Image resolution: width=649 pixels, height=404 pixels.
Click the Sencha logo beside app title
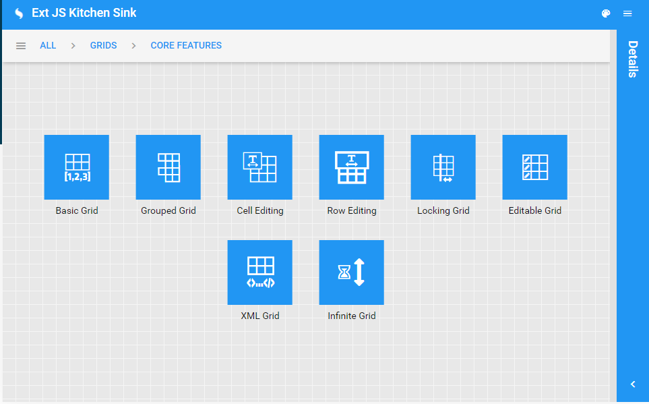tap(19, 13)
